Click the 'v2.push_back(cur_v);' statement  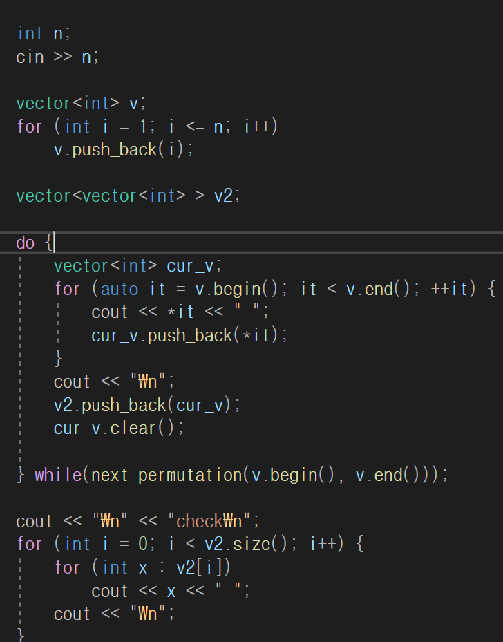(147, 406)
